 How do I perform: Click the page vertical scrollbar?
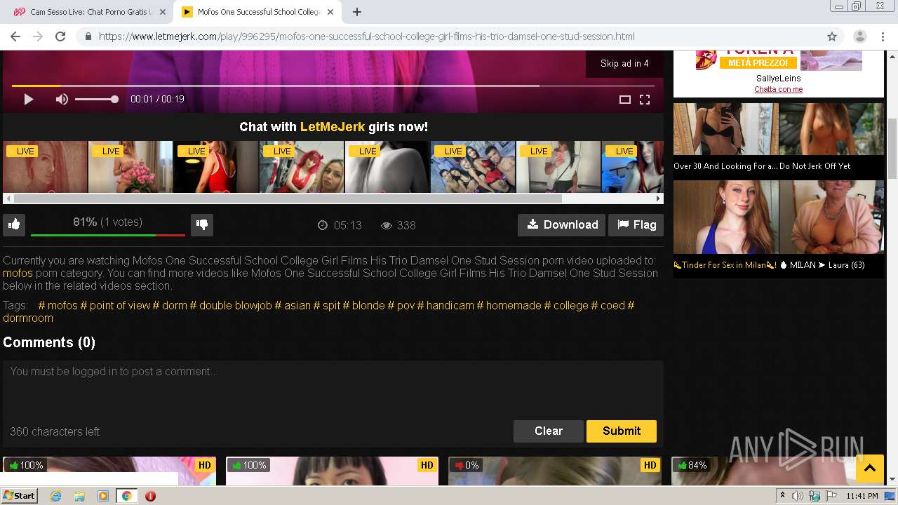tap(892, 149)
